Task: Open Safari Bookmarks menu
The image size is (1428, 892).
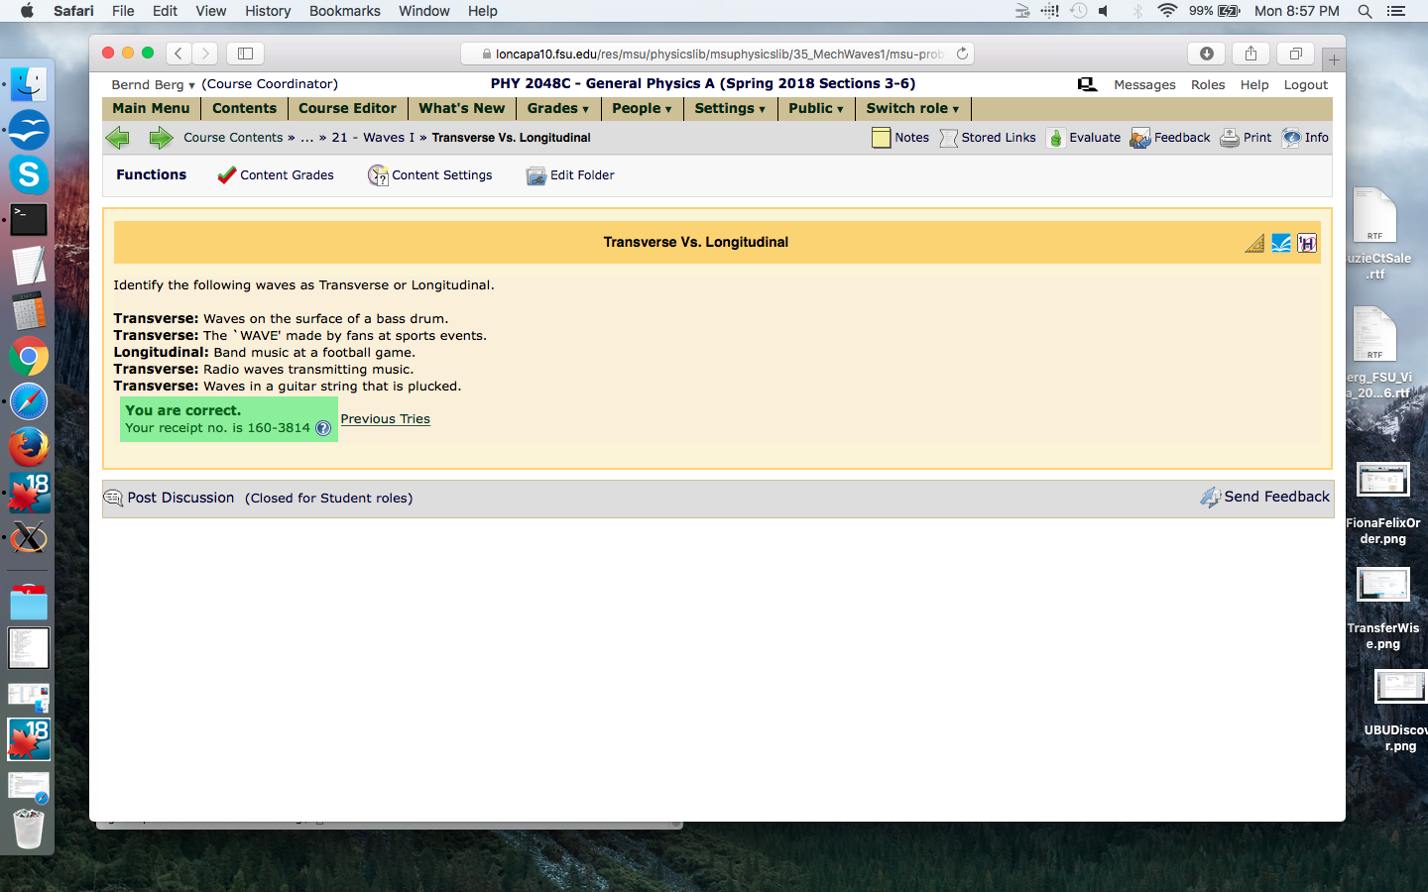Action: [x=344, y=11]
